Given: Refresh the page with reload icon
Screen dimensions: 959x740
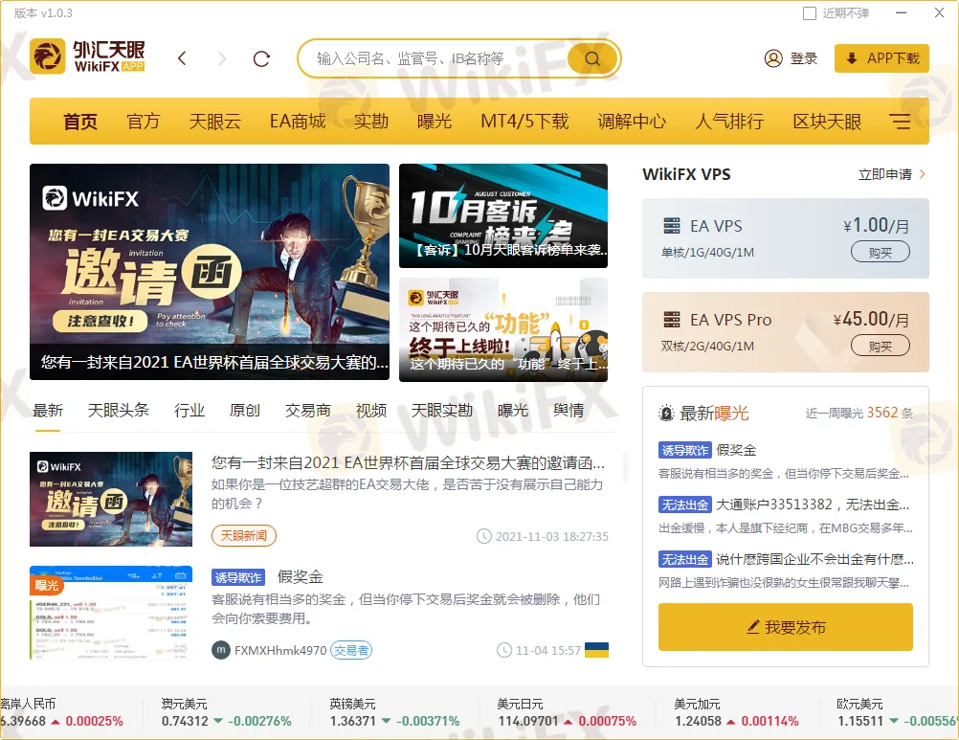Looking at the screenshot, I should [x=261, y=59].
